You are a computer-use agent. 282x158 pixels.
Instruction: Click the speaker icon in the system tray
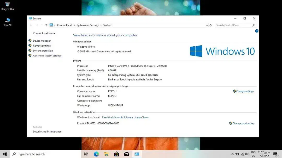(x=247, y=154)
